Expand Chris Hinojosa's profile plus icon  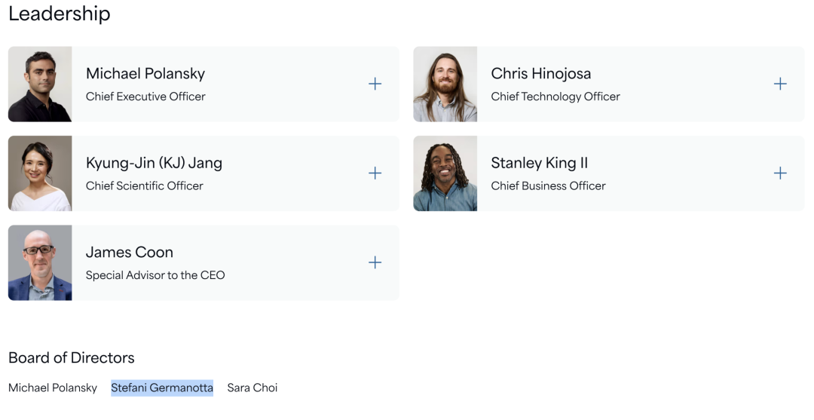coord(780,84)
